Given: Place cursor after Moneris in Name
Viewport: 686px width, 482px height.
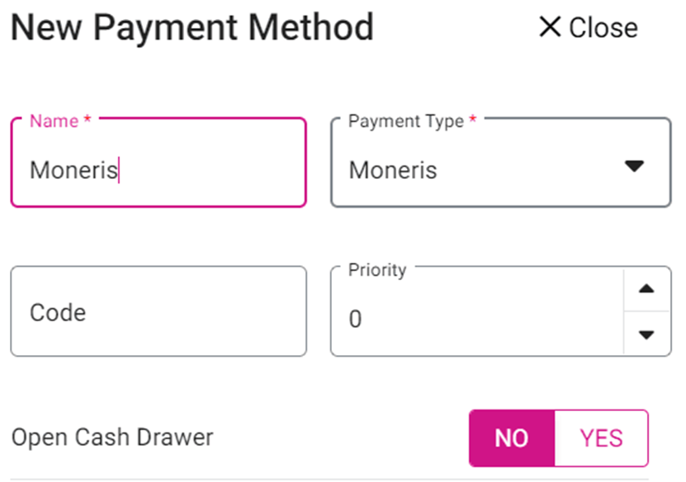Looking at the screenshot, I should (119, 171).
